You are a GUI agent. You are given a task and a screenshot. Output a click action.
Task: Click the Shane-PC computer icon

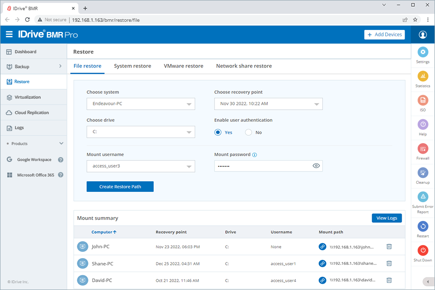click(x=82, y=263)
